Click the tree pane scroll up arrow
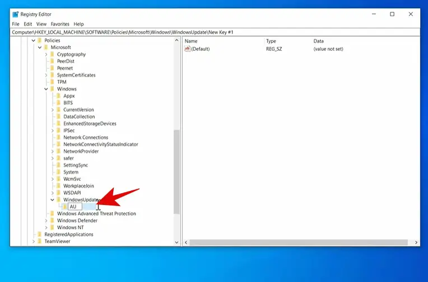The image size is (428, 282). (x=176, y=40)
